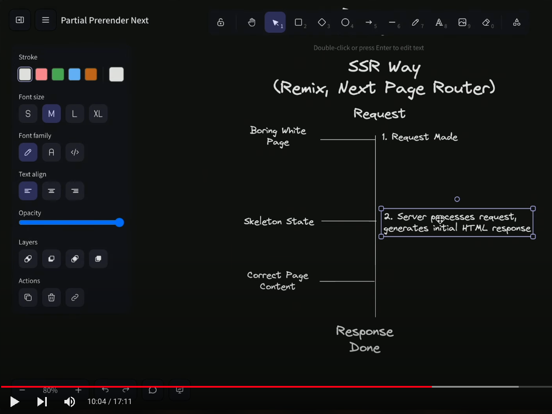Click the '1. Request Made' text

420,137
